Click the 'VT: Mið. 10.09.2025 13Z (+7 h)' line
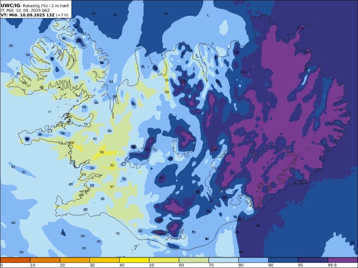 coord(34,15)
